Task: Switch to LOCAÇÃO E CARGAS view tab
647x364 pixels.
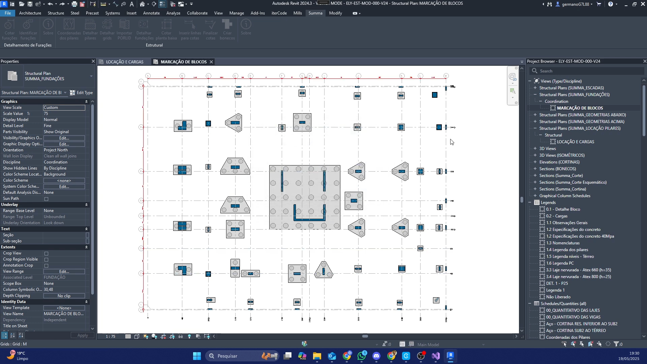Action: (124, 62)
